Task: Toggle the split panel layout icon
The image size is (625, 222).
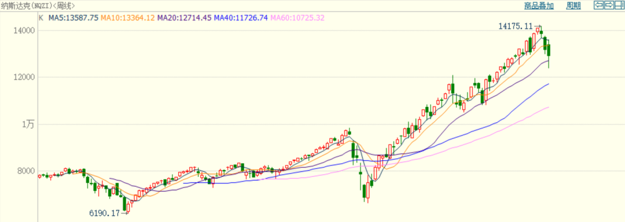Action: [x=619, y=5]
